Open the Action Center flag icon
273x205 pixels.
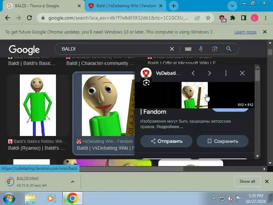[x=238, y=199]
